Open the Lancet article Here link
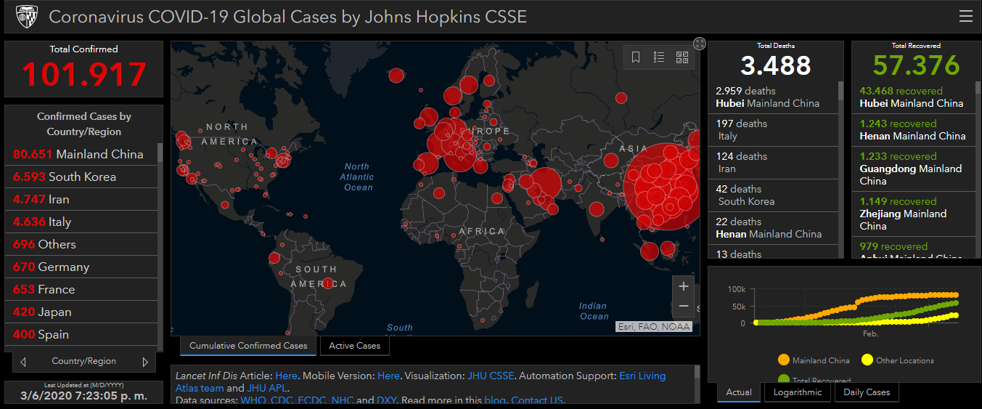The height and width of the screenshot is (409, 982). 286,376
